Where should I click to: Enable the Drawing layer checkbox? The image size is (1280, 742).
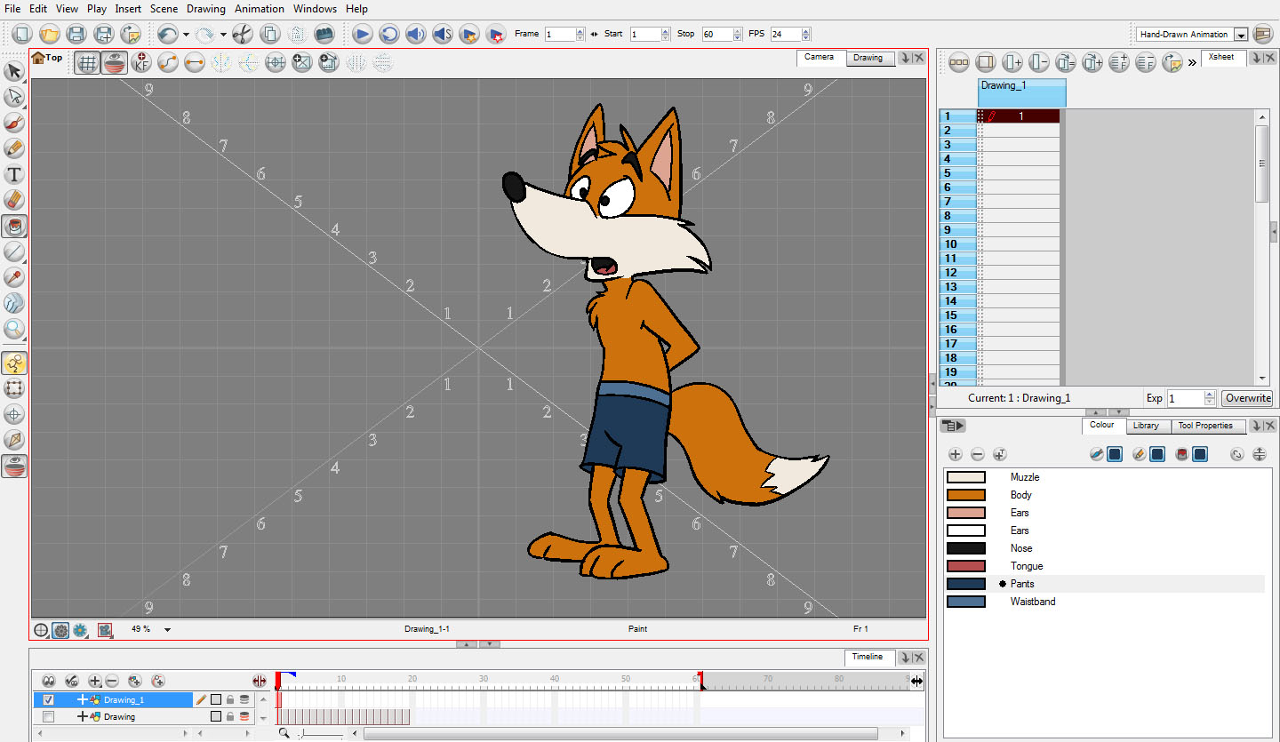coord(49,716)
